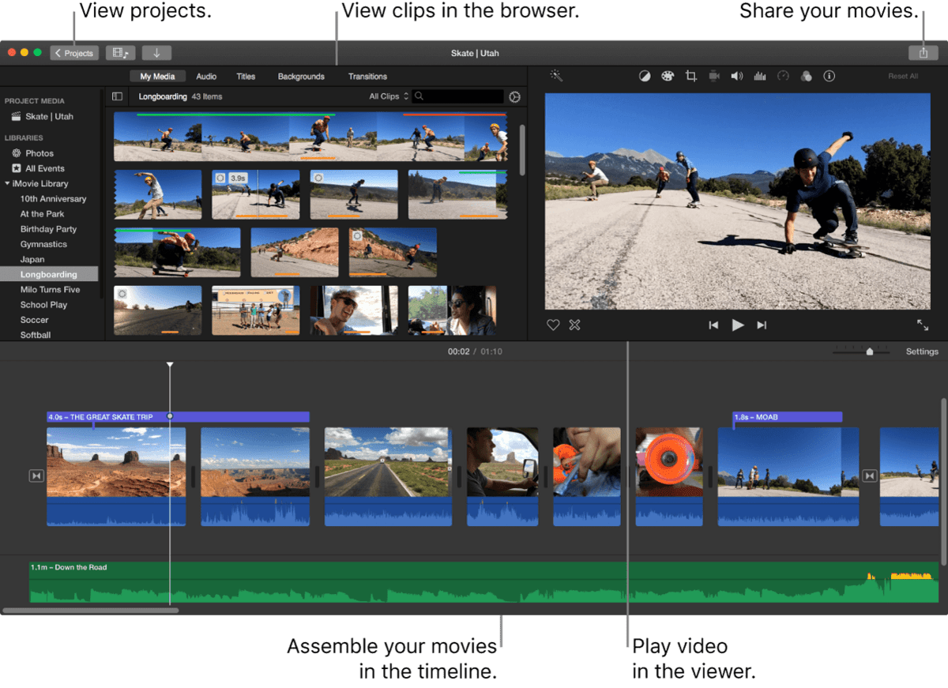Open the color correction palette tool
This screenshot has width=948, height=688.
(x=668, y=77)
